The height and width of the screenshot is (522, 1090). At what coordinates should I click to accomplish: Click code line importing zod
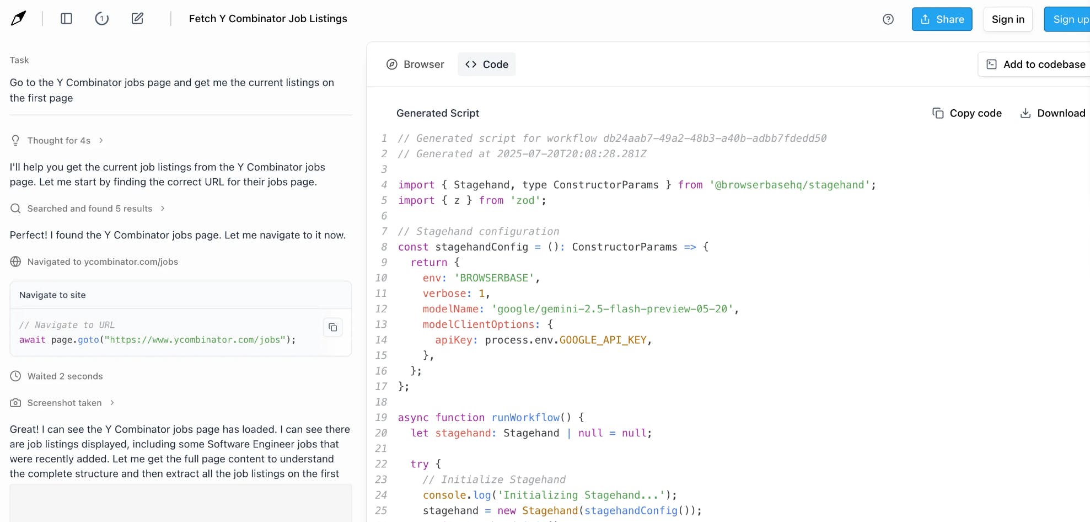click(472, 200)
